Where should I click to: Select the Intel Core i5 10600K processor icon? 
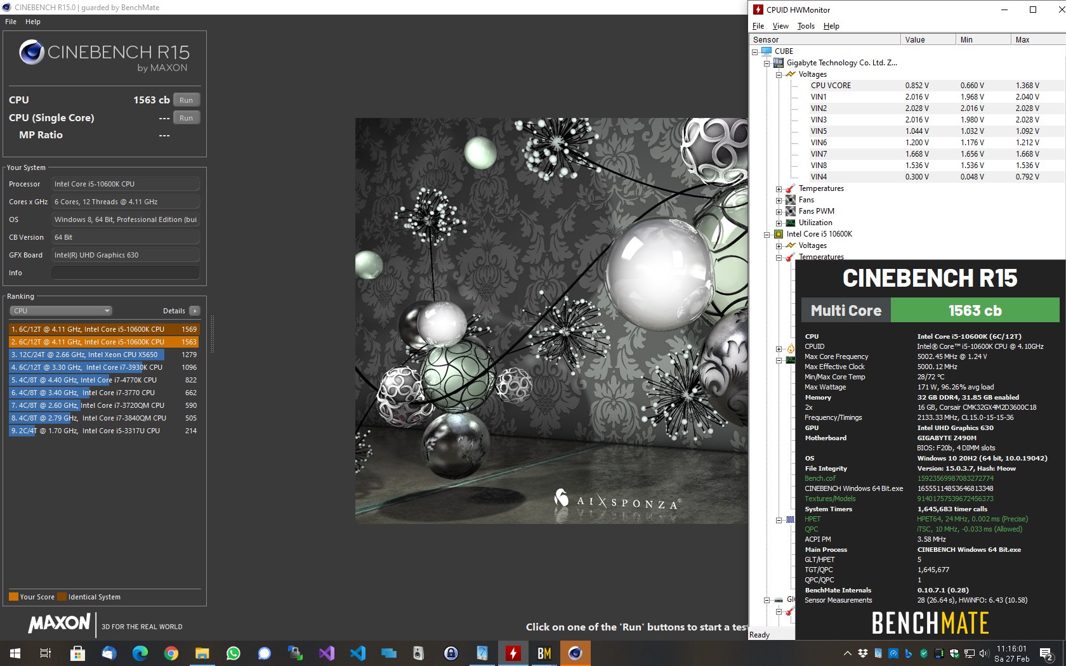click(779, 234)
